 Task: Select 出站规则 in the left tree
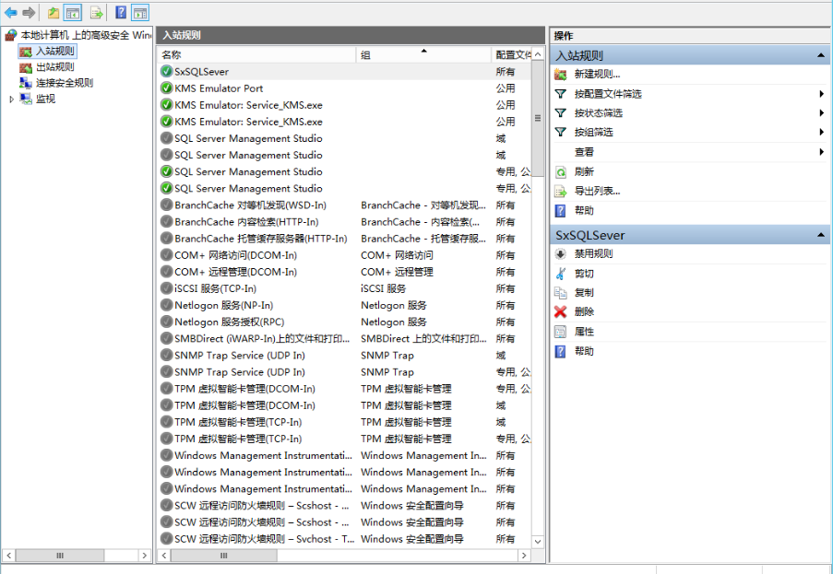pyautogui.click(x=54, y=67)
